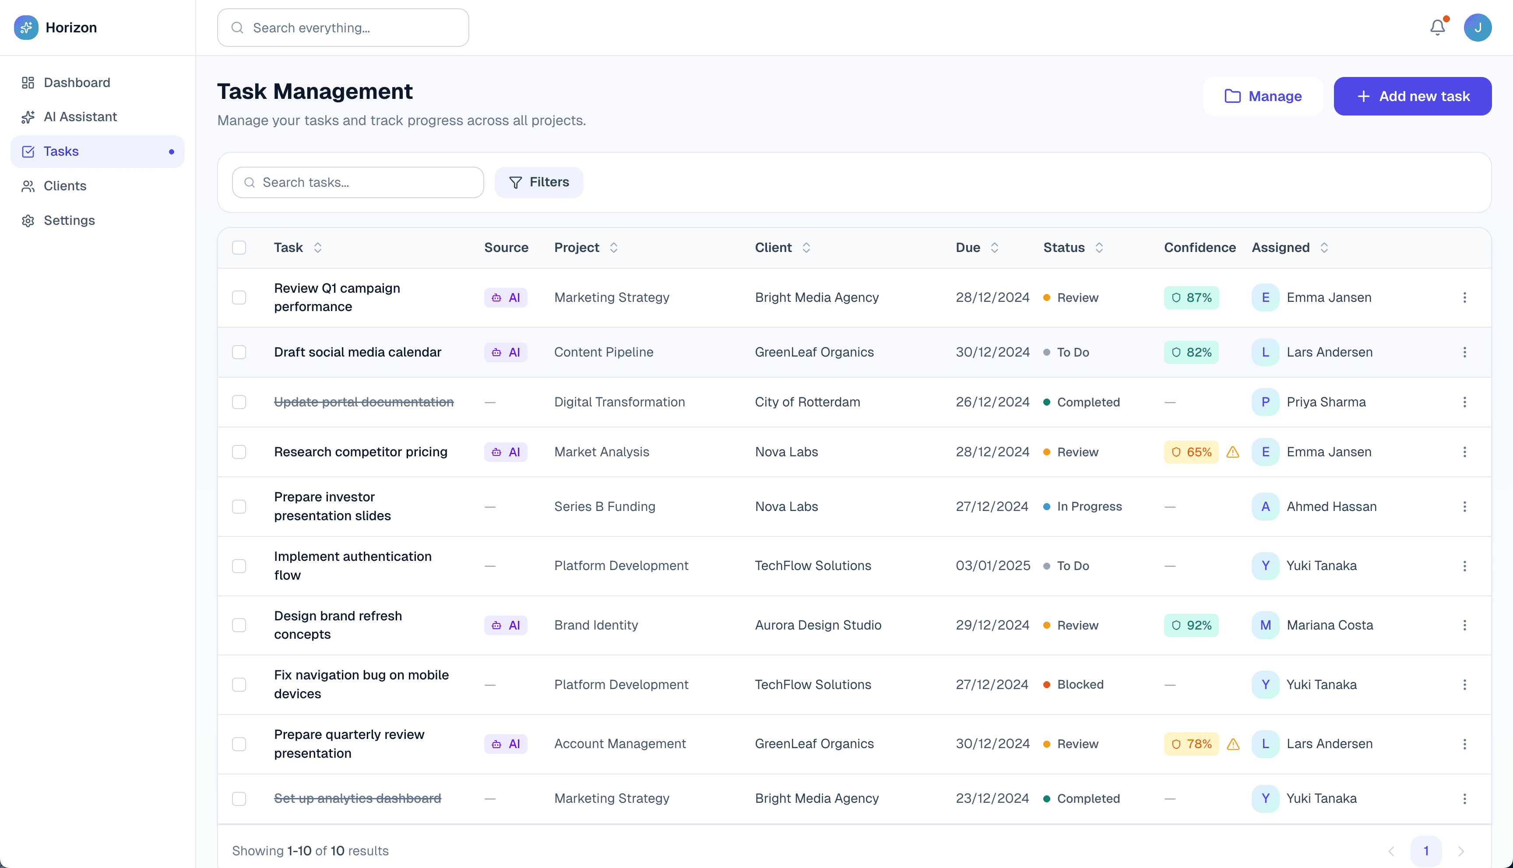Click the warning icon beside 78% confidence
The height and width of the screenshot is (868, 1513).
pos(1233,744)
